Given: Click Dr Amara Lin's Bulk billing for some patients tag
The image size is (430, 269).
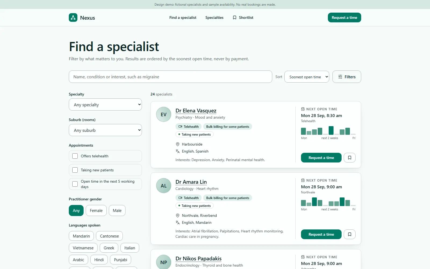Looking at the screenshot, I should [228, 198].
